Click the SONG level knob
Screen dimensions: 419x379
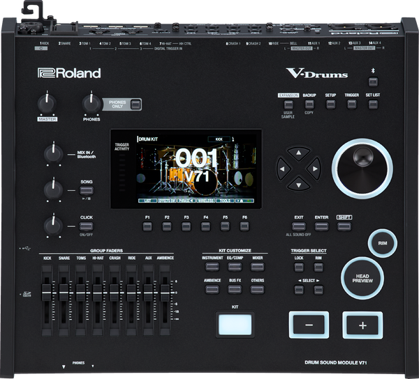click(x=54, y=190)
